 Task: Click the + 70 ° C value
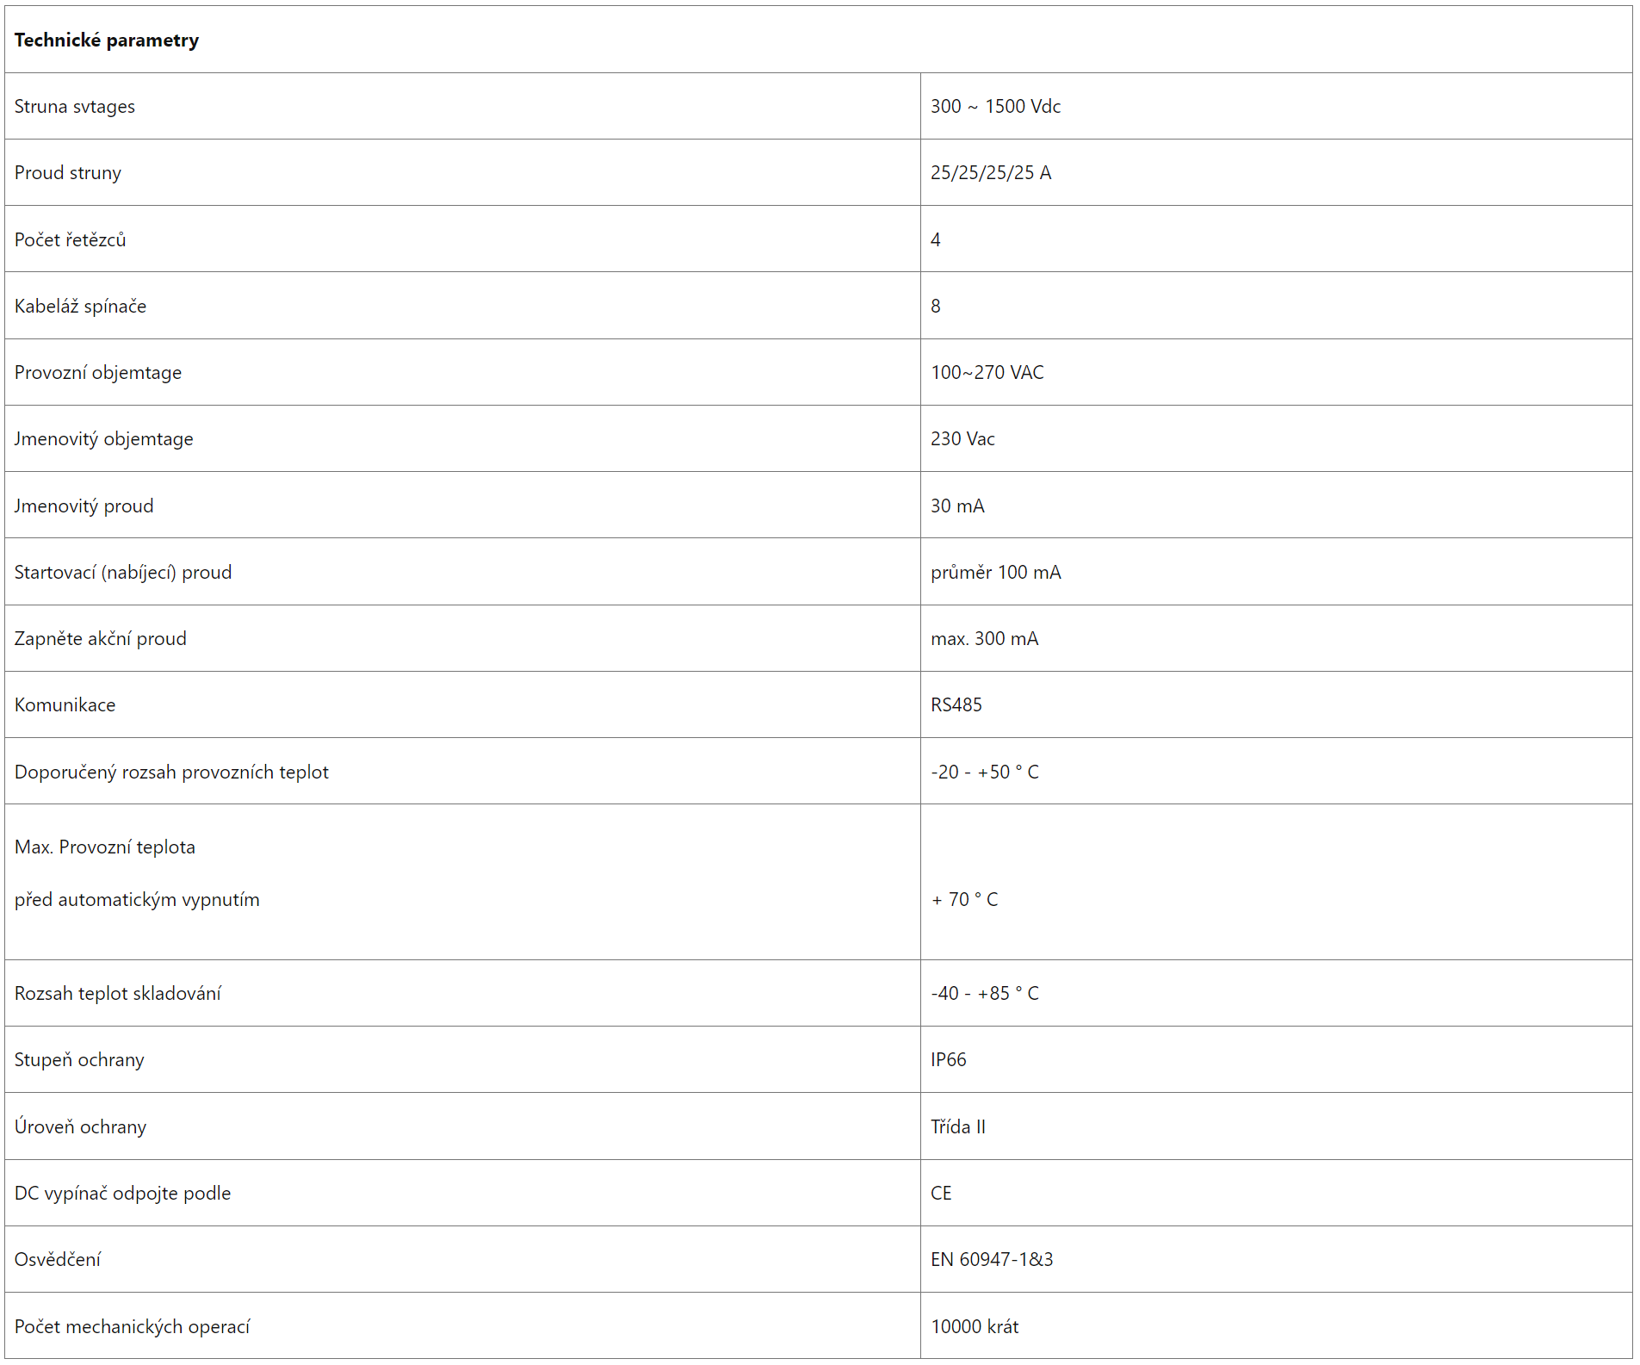point(964,899)
